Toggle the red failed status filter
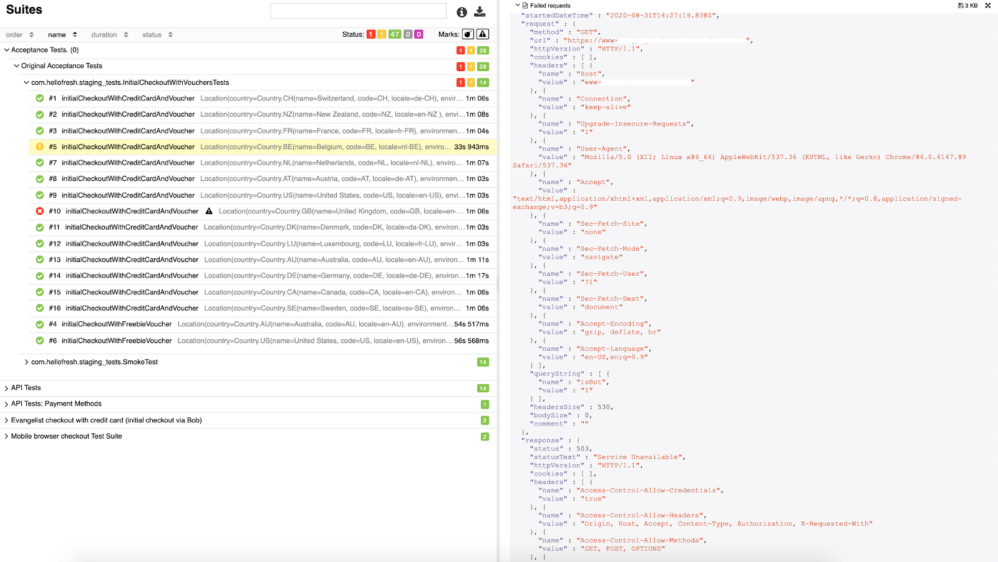 point(371,34)
